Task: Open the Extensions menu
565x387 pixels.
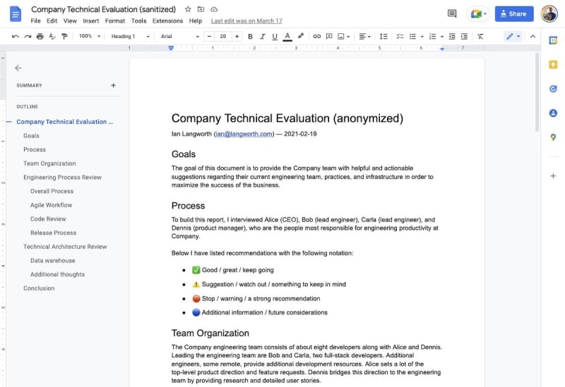Action: (x=167, y=21)
